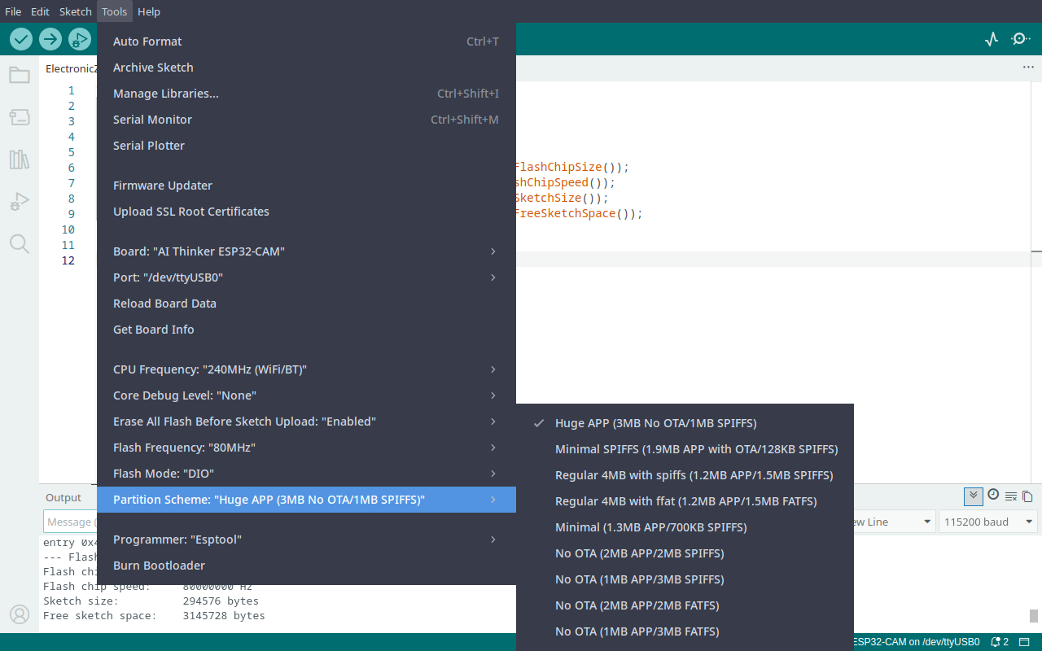Open the File menu
Viewport: 1042px width, 651px height.
pyautogui.click(x=13, y=11)
